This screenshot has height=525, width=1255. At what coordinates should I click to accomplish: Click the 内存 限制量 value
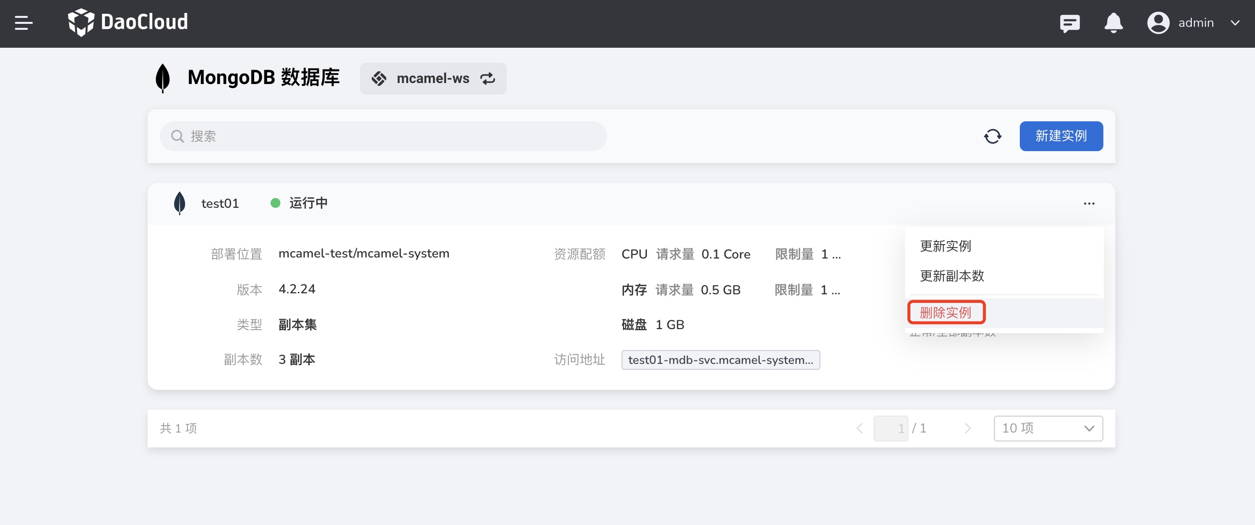pyautogui.click(x=830, y=290)
